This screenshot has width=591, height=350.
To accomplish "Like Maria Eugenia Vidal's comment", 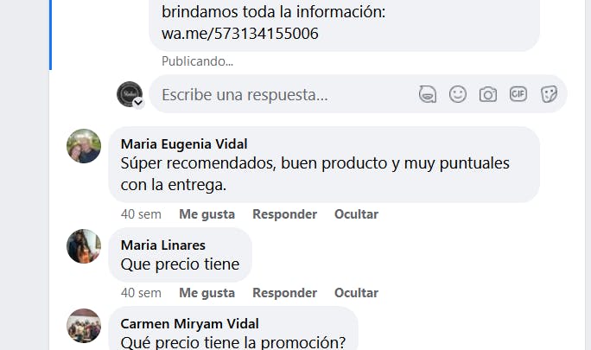I will click(207, 214).
